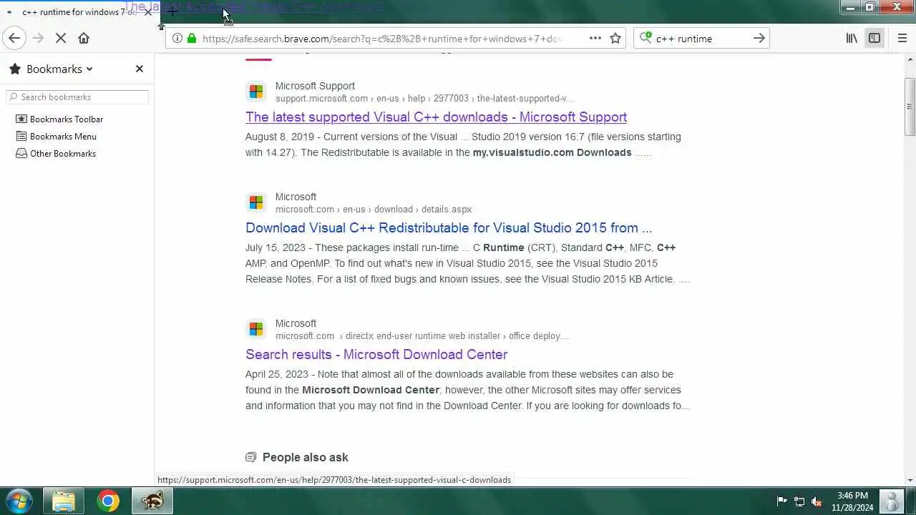Click the scrollbar down arrow
This screenshot has height=515, width=916.
tap(910, 481)
